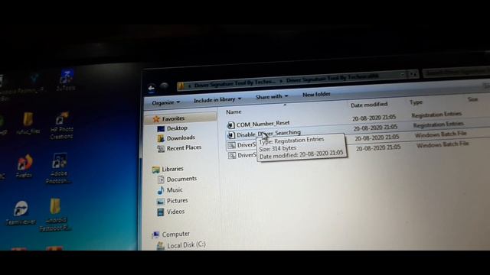Sort files by the Name column
The height and width of the screenshot is (275, 490).
tap(234, 112)
